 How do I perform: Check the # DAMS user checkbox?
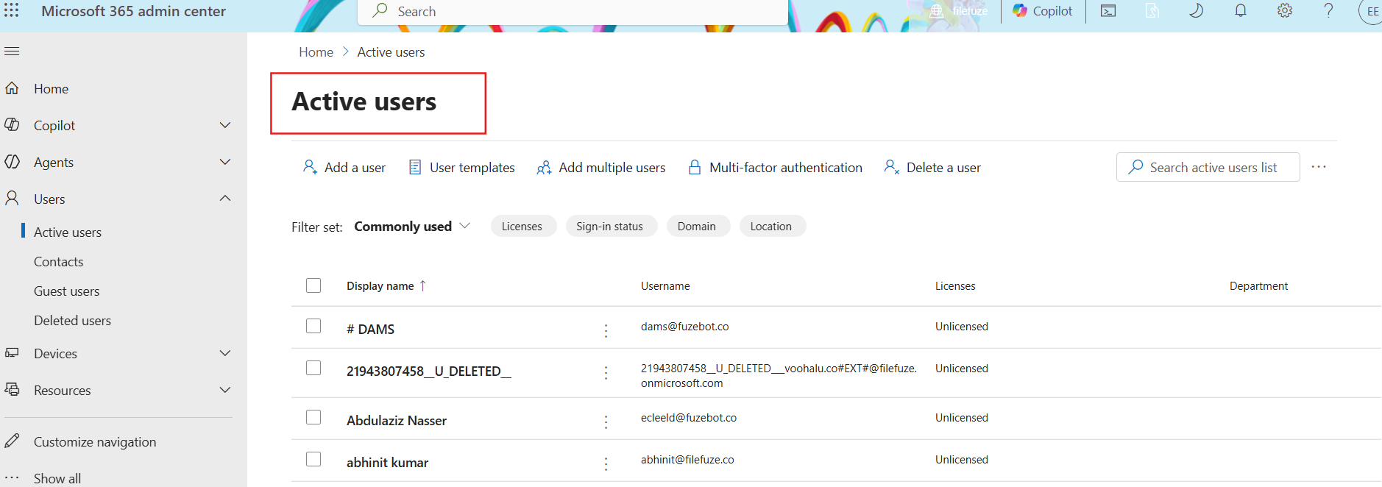coord(313,326)
